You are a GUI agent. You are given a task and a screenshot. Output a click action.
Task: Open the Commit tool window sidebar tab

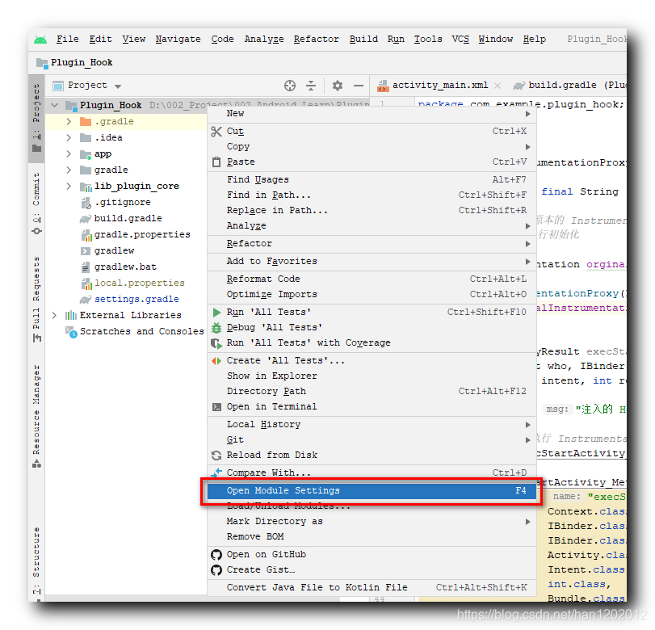tap(37, 203)
